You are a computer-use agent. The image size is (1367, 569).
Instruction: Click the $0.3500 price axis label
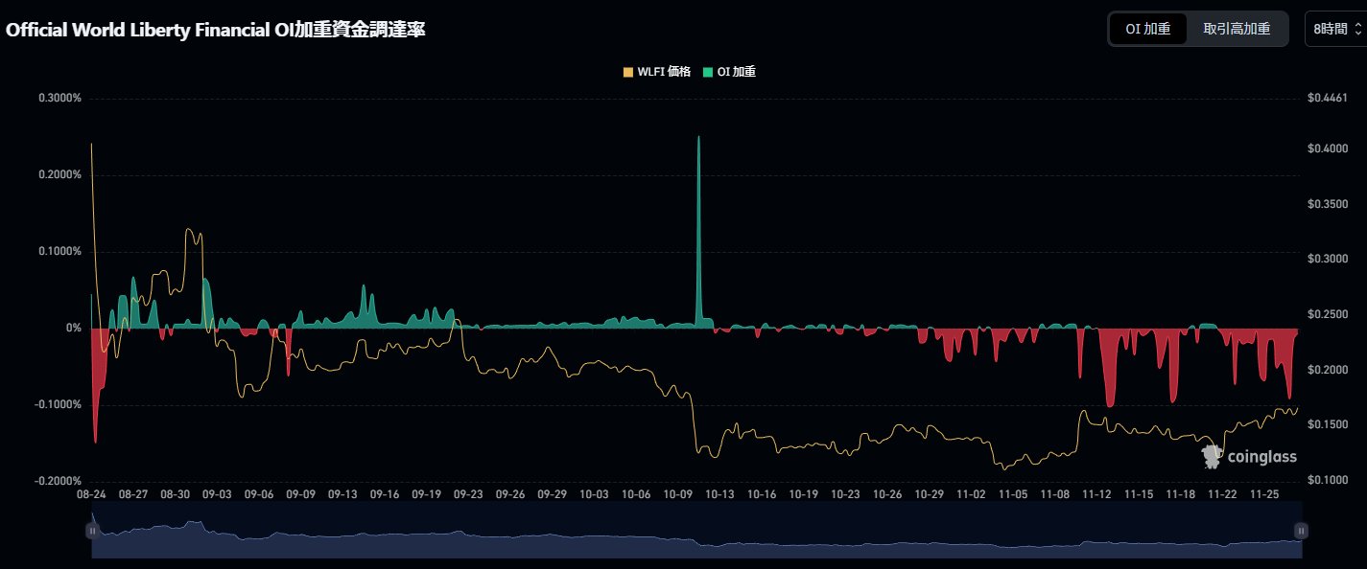pos(1328,204)
